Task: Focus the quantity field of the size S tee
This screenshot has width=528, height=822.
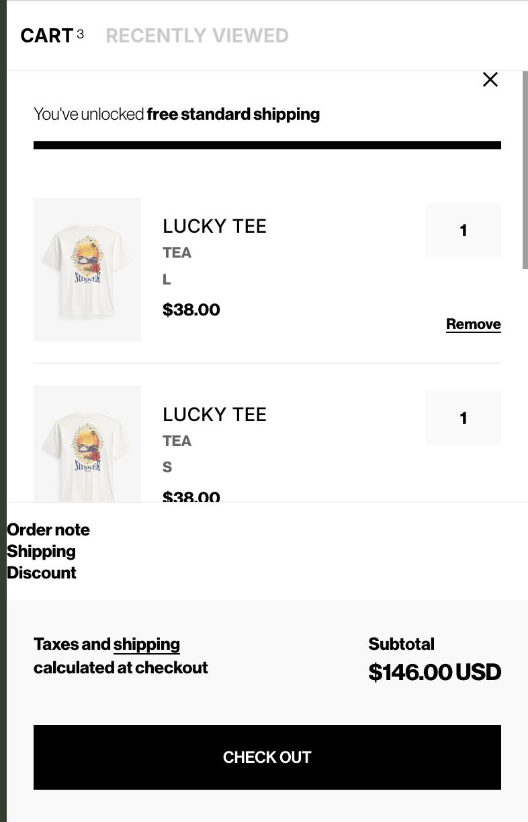Action: (464, 418)
